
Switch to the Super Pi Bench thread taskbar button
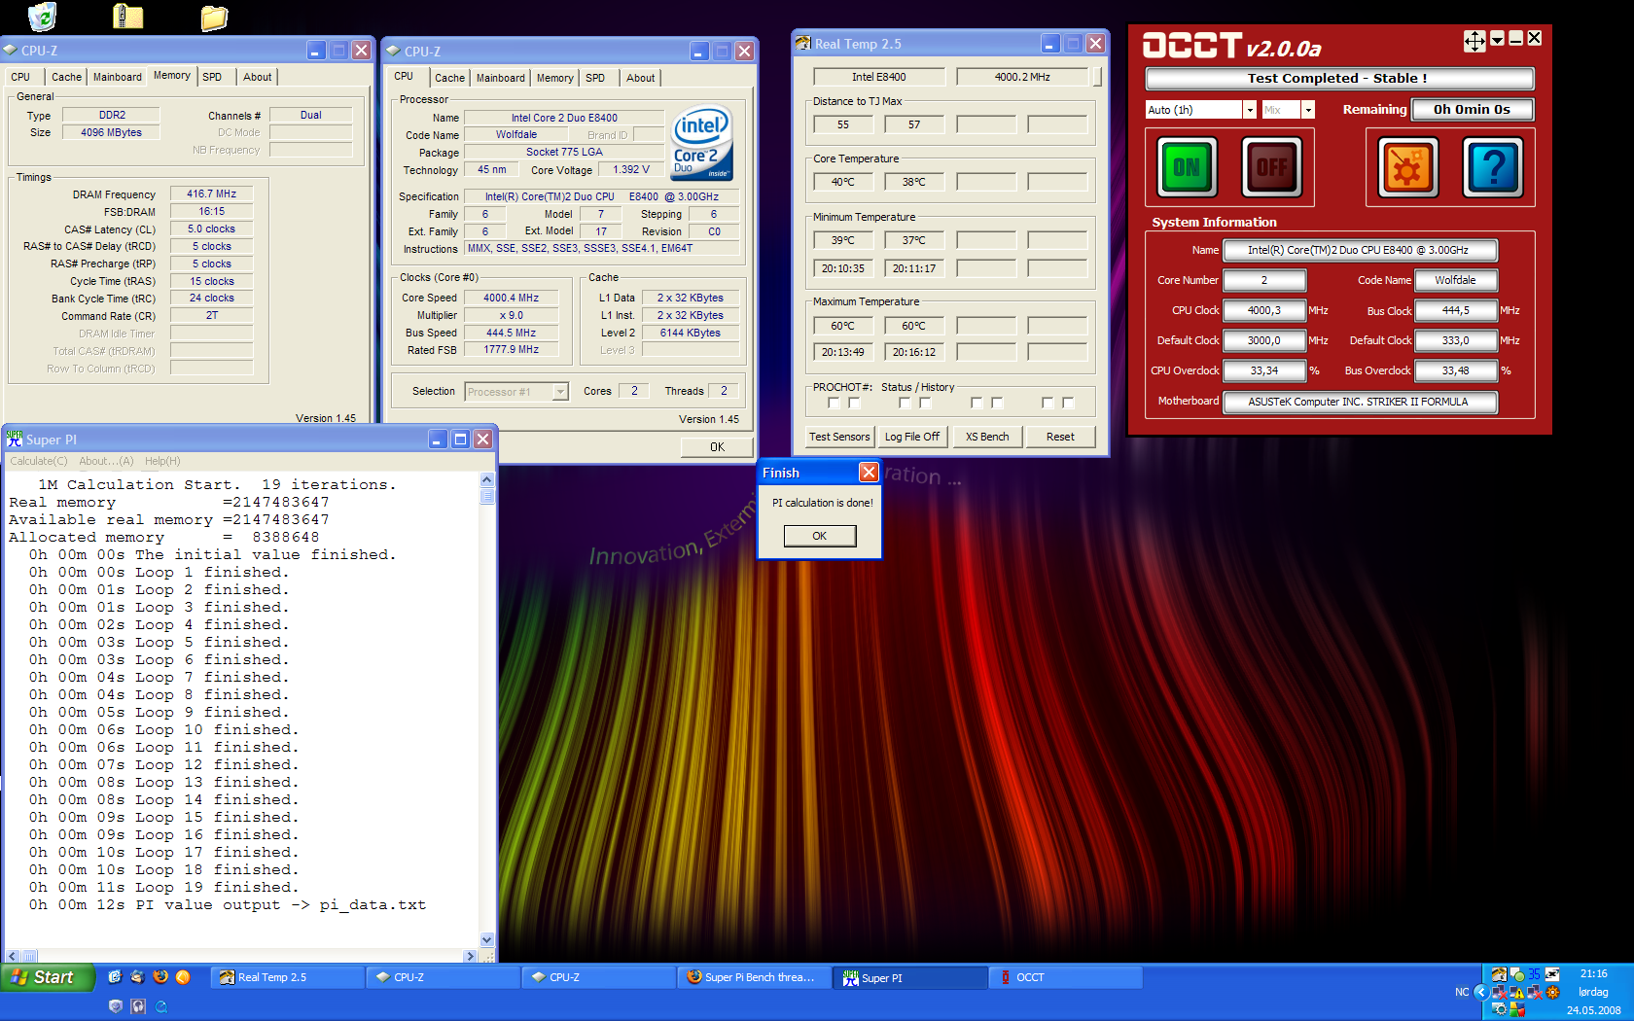[x=754, y=977]
